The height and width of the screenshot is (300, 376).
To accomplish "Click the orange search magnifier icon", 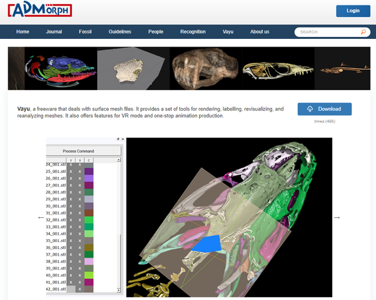I will [x=363, y=32].
